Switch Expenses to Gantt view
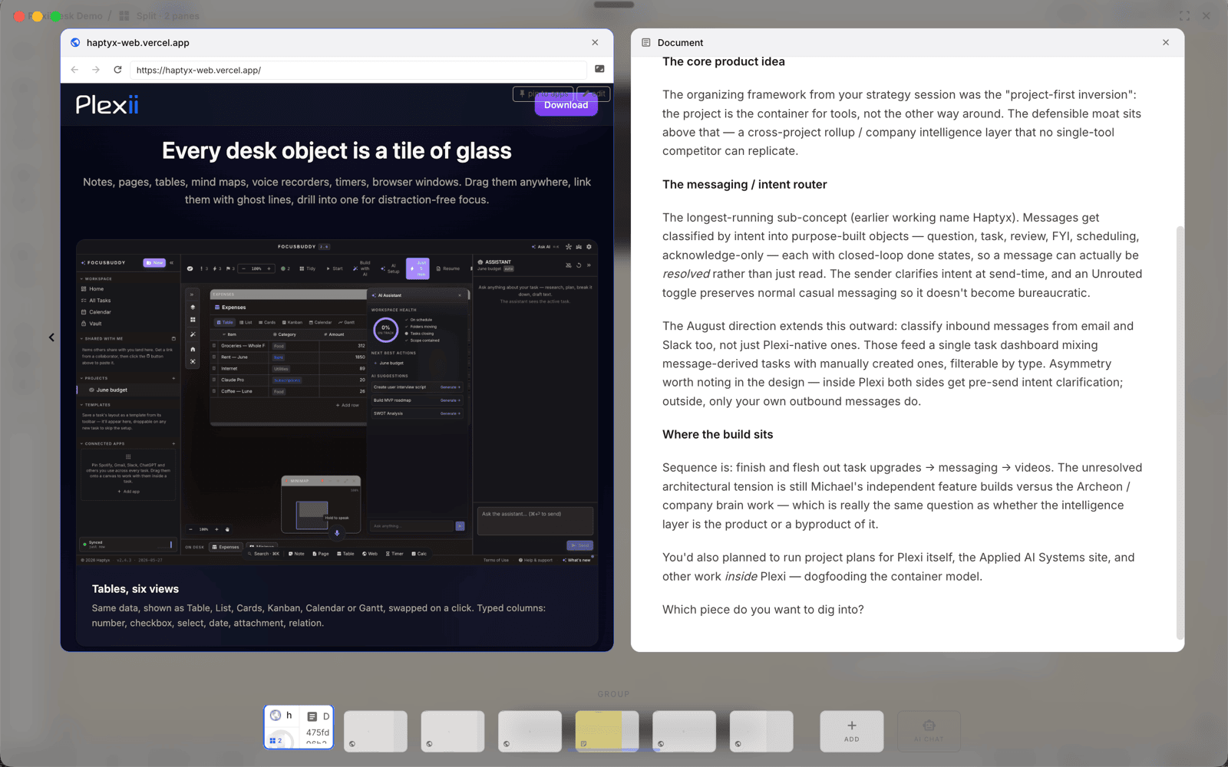Viewport: 1228px width, 767px height. [x=347, y=322]
